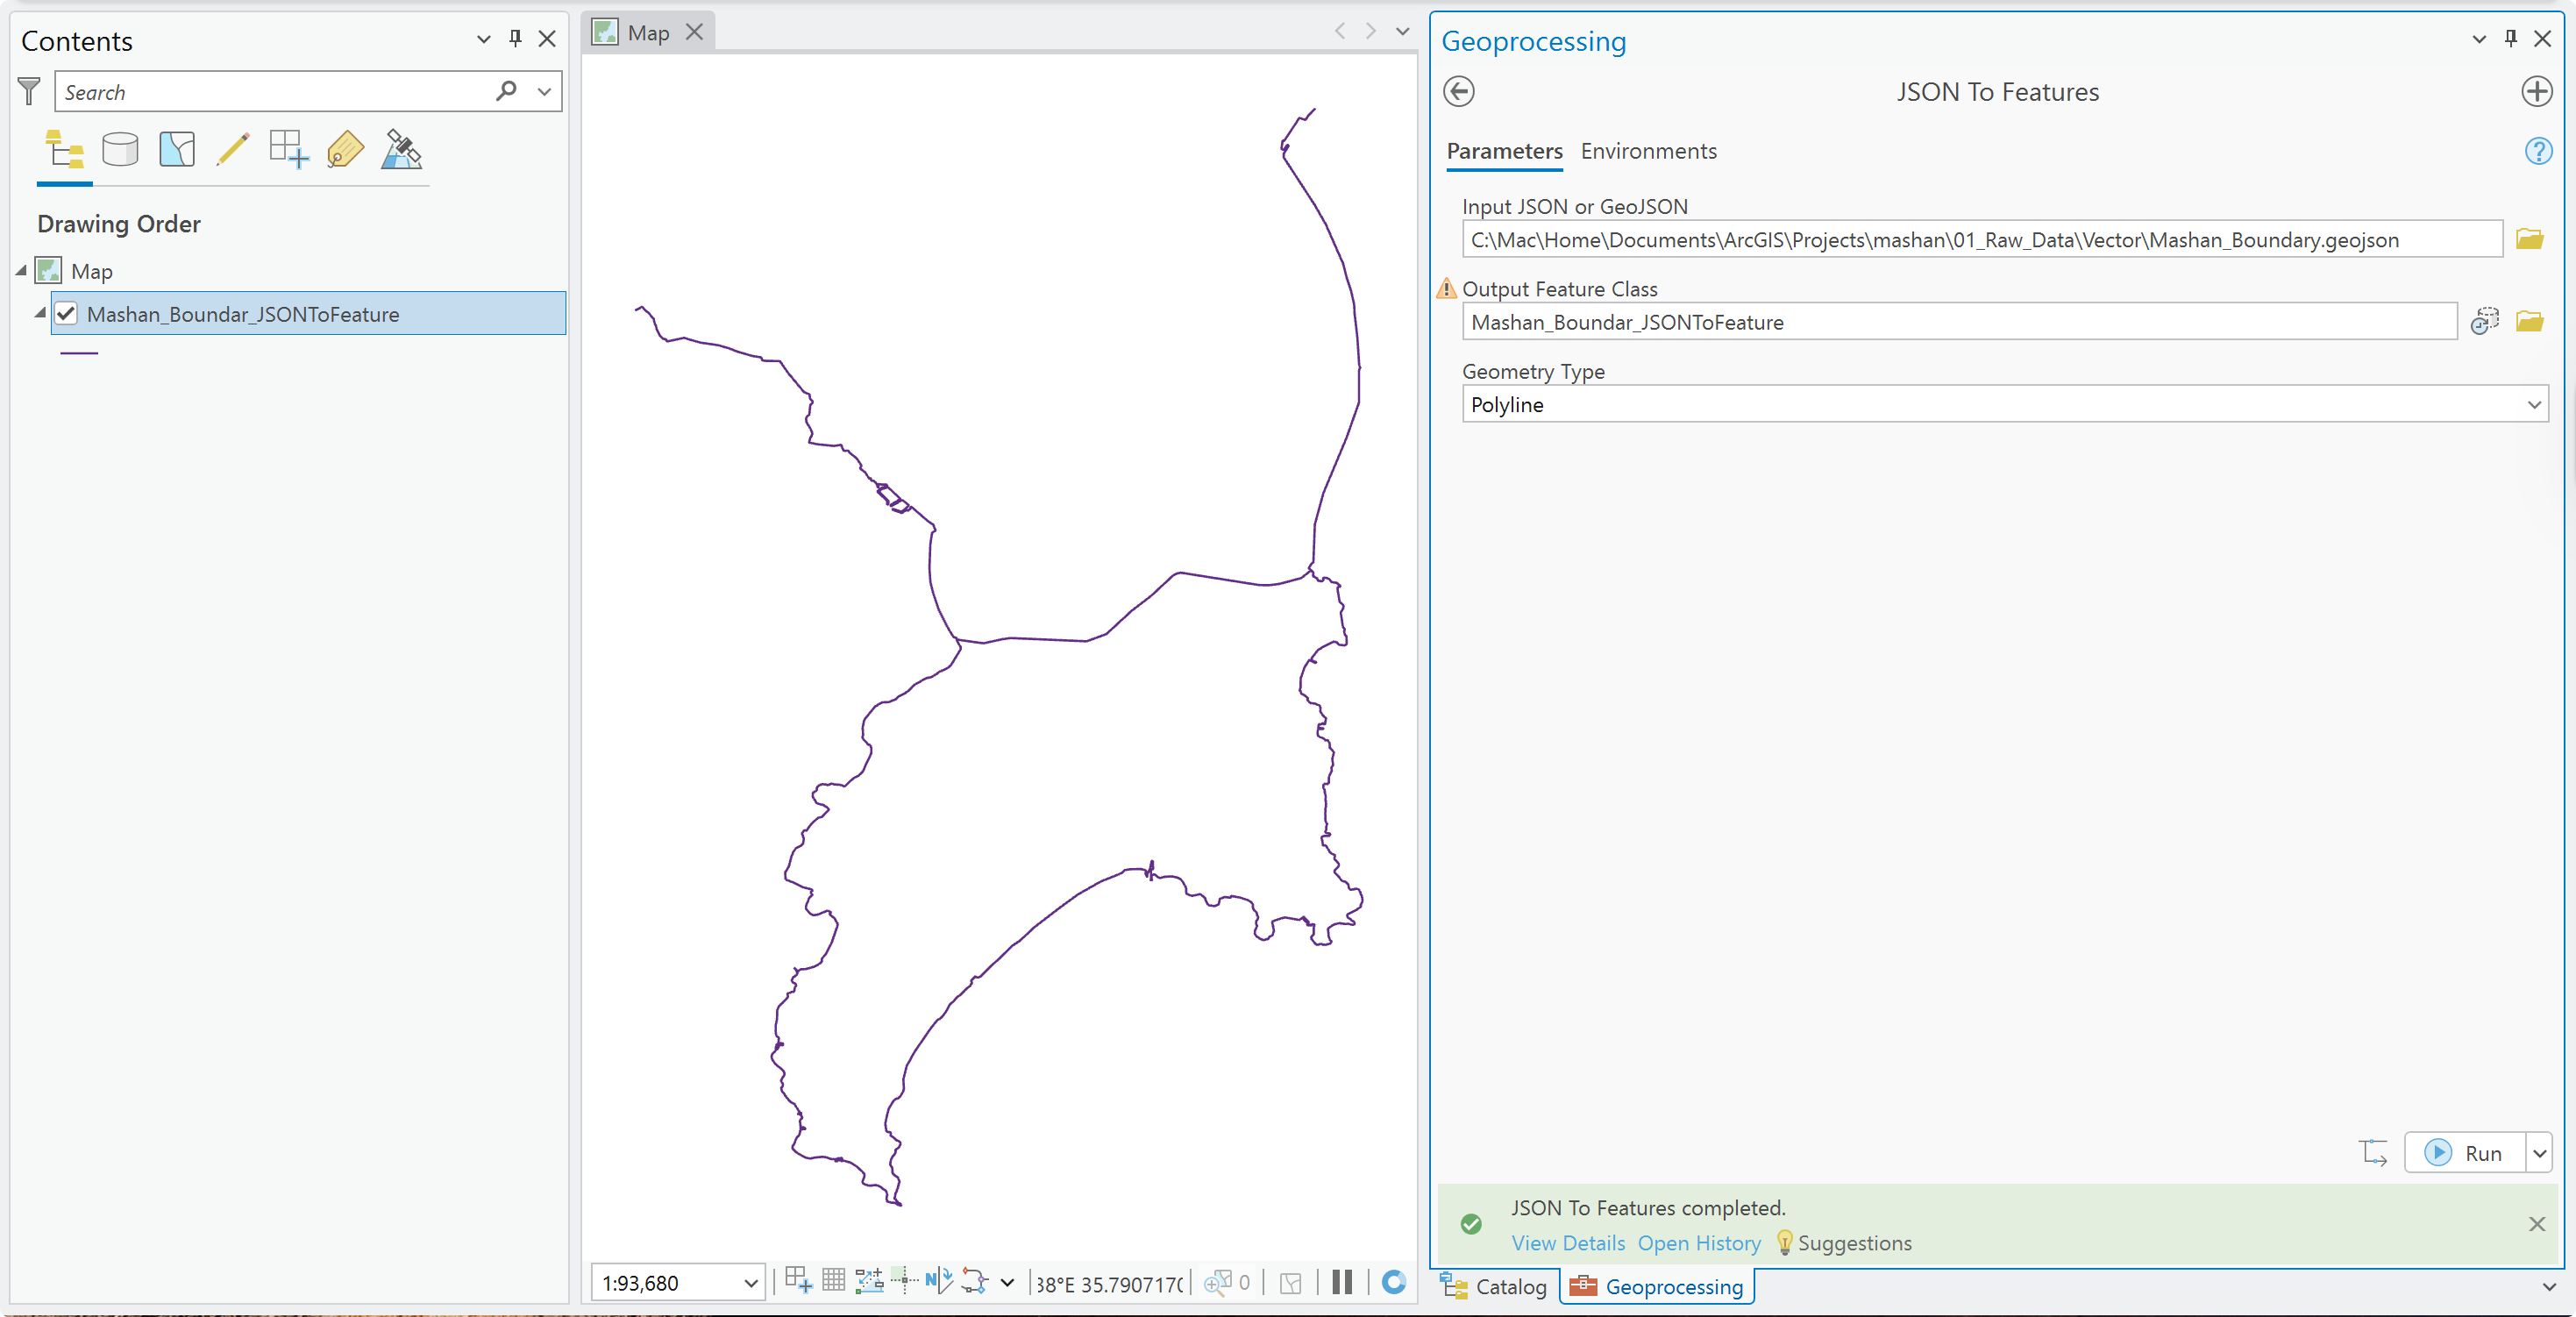Pause map drawing
The image size is (2576, 1317).
1342,1282
